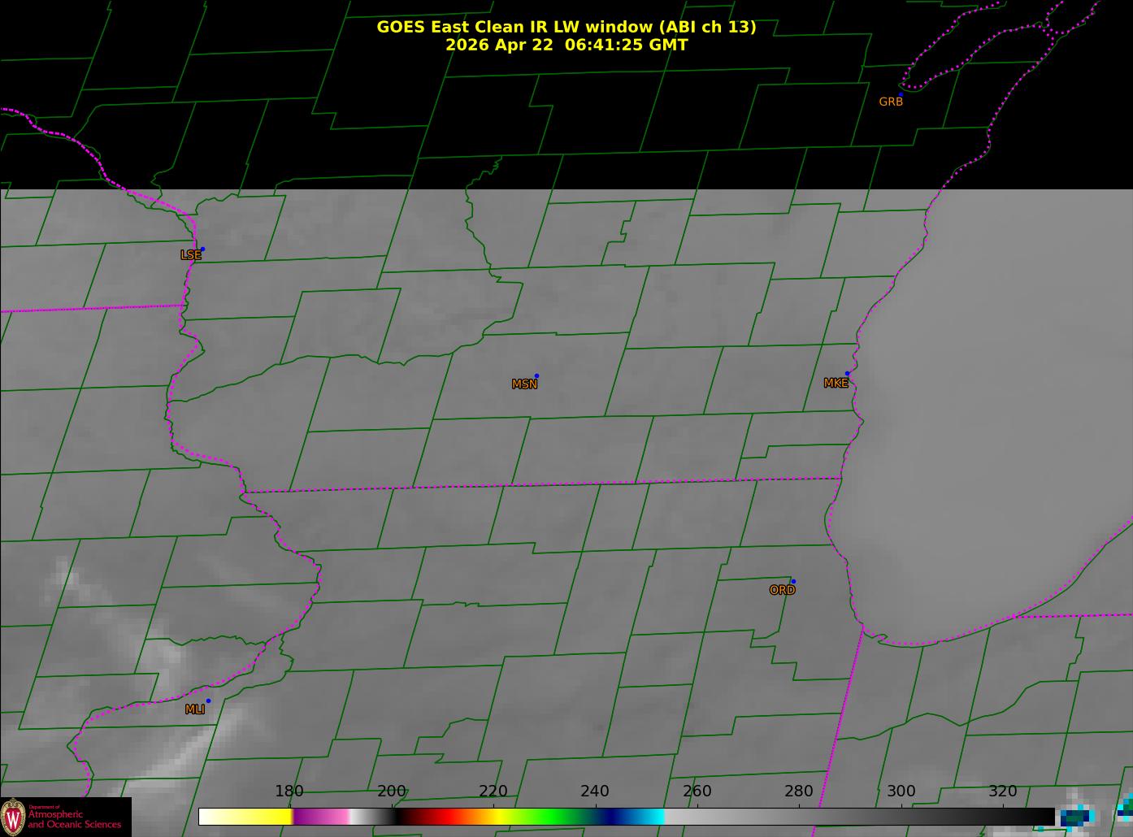Select the MSN station label

click(524, 384)
